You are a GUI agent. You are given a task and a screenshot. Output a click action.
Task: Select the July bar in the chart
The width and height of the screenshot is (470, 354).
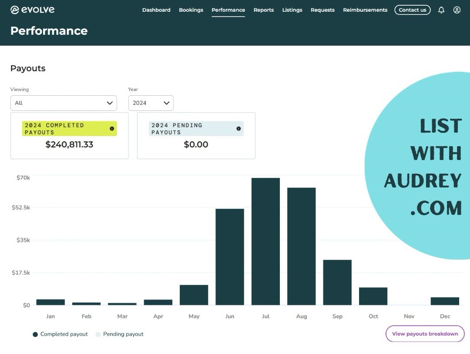point(265,241)
